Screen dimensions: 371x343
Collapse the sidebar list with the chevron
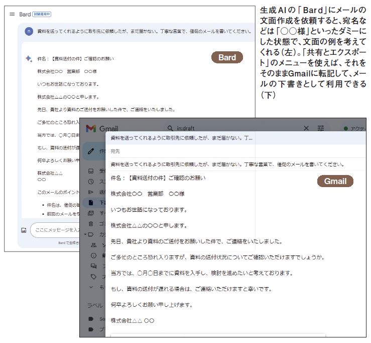[91, 287]
